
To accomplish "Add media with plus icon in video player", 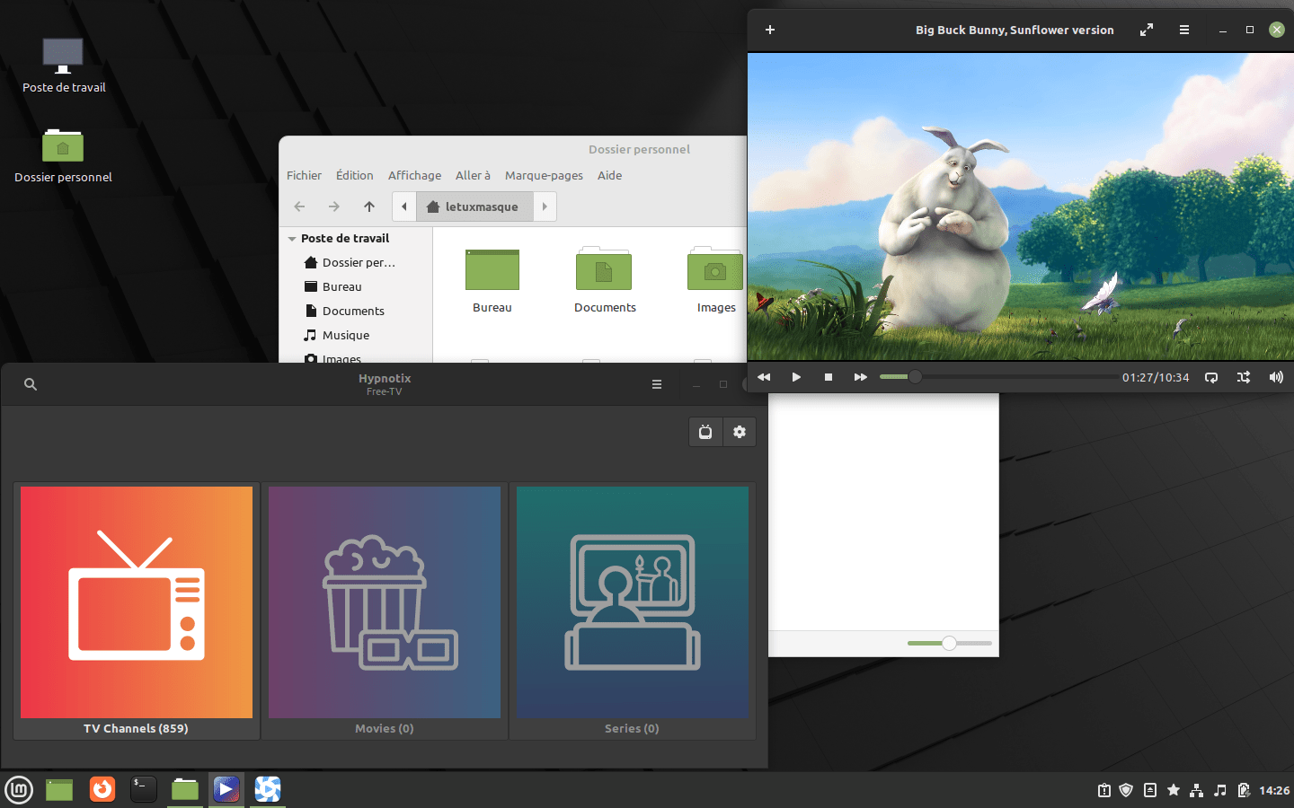I will tap(770, 30).
